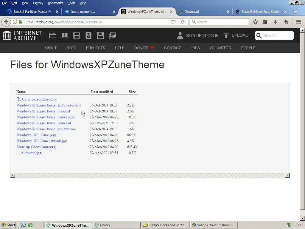Open WindowsXPZuneTheme_reviews.xml
305x229 pixels.
tap(46, 129)
